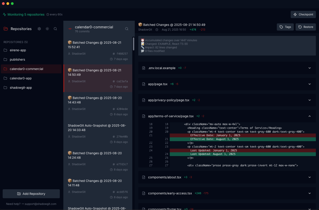Click the calendar0-commercial folder icon
The width and height of the screenshot is (319, 210).
5,69
